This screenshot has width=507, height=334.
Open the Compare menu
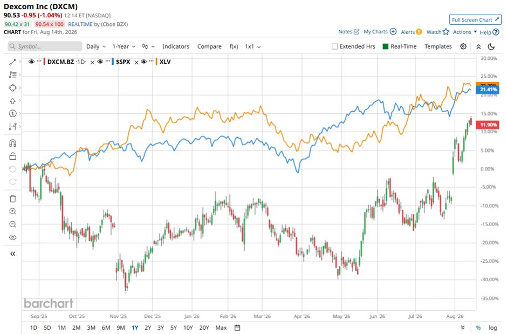point(209,46)
